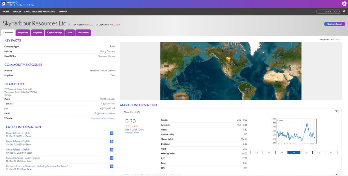Open first Dec 17 News Release - English link
The height and width of the screenshot is (176, 348).
18,133
